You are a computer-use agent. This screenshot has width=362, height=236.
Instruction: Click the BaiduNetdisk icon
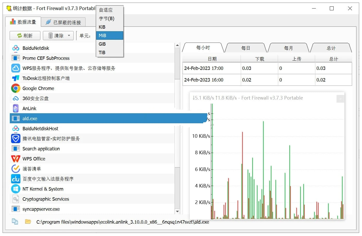16,48
